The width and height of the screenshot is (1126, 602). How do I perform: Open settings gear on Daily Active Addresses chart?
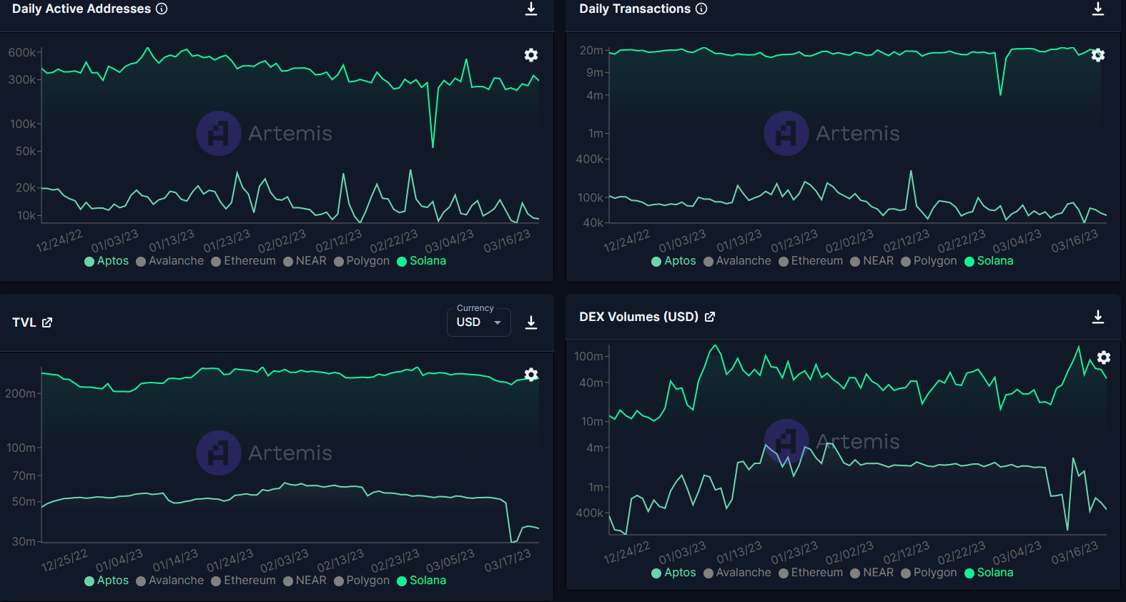[531, 55]
